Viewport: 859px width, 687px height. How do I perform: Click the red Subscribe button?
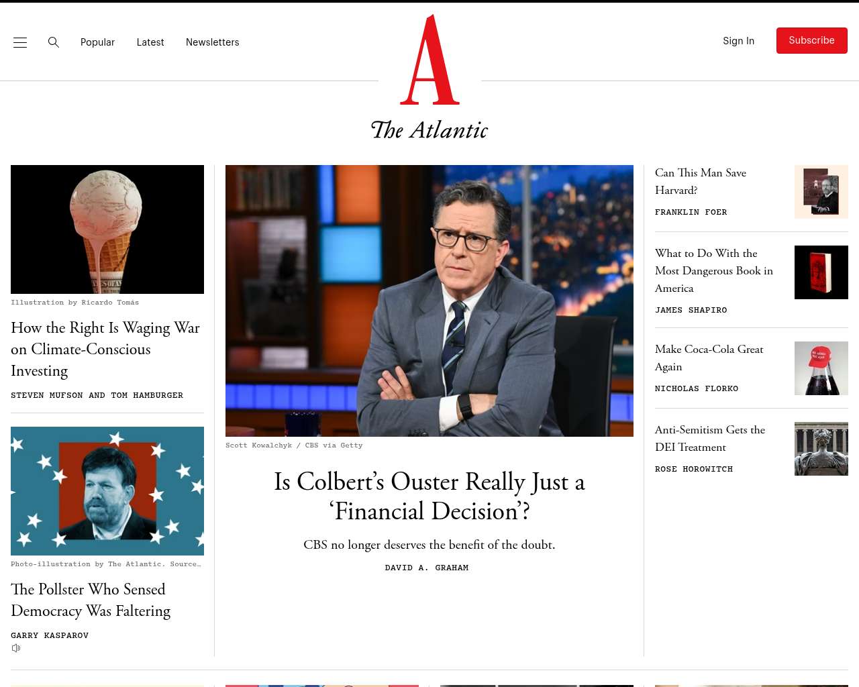811,40
